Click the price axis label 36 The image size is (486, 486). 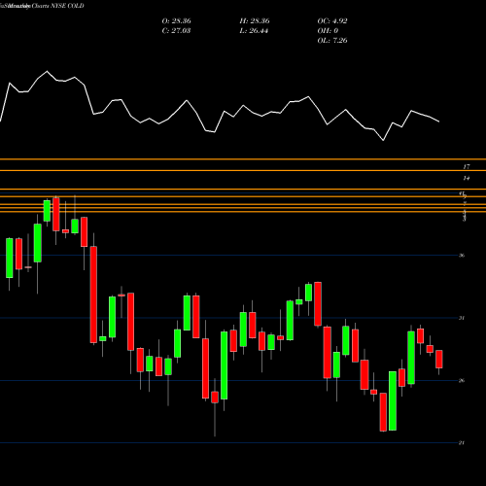coord(462,256)
